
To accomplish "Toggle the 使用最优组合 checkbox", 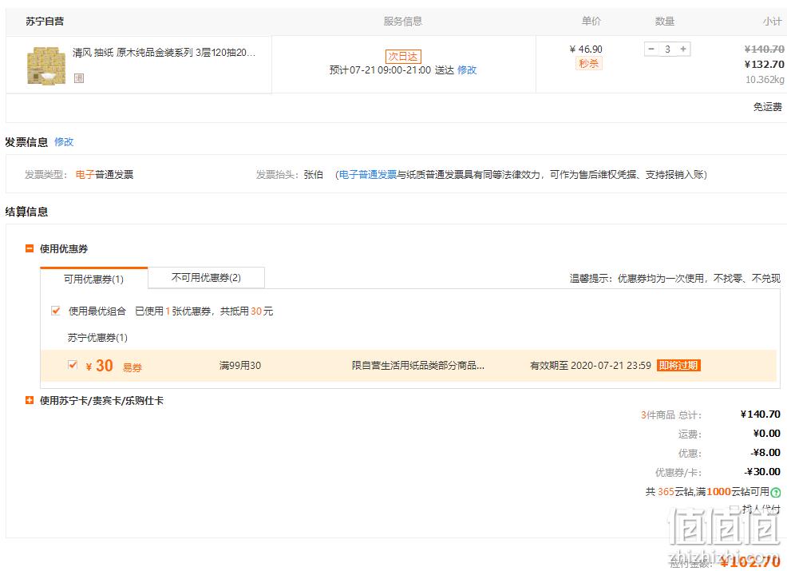I will [x=56, y=311].
